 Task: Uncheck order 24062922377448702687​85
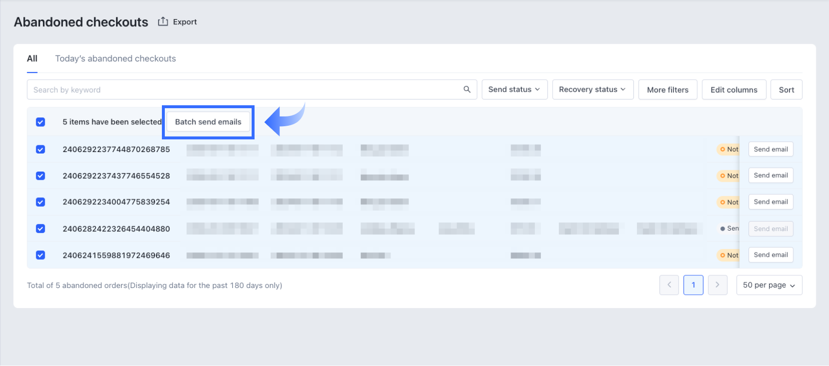tap(40, 149)
